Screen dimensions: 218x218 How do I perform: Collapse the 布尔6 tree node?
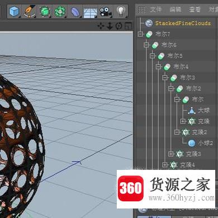point(146,45)
